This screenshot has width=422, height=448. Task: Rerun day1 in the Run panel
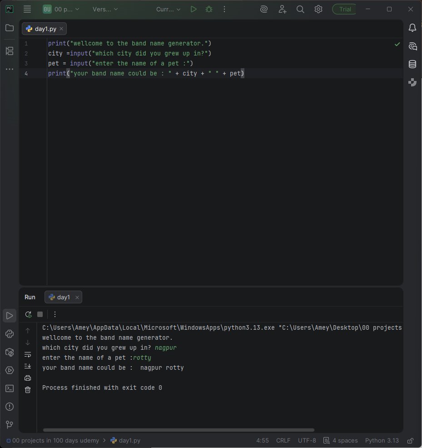28,314
